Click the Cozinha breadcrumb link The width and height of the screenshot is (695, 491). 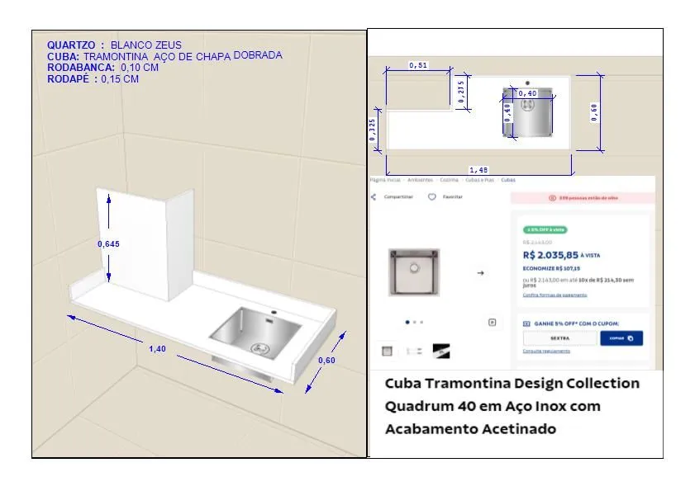point(449,180)
